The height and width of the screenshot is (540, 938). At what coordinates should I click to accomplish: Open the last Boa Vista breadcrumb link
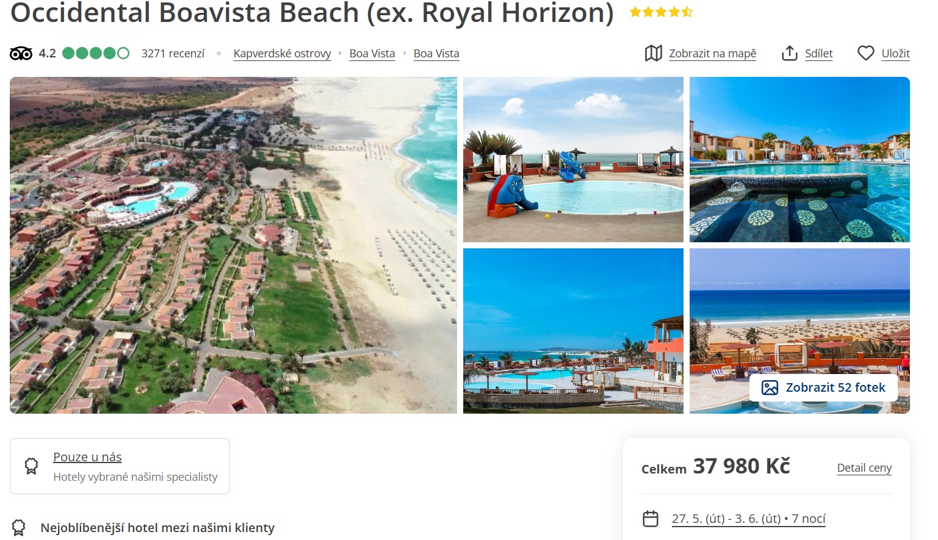point(436,54)
